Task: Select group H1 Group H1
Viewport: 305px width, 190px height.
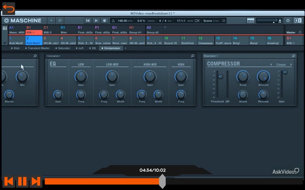Action: 137,30
